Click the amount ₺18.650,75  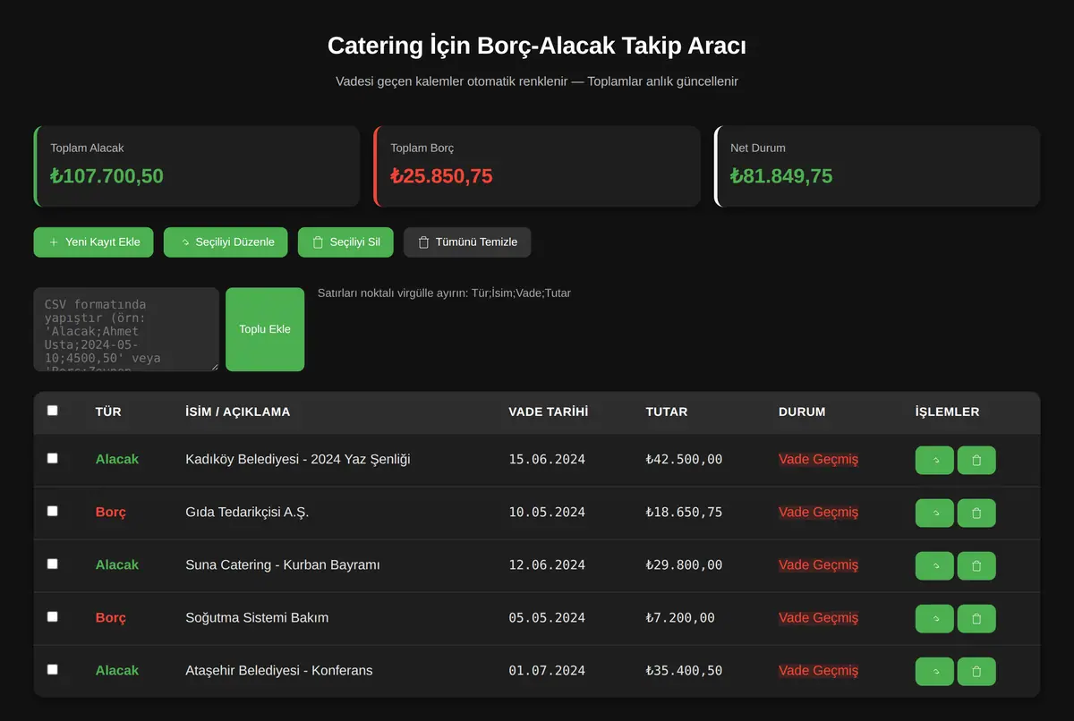[684, 513]
